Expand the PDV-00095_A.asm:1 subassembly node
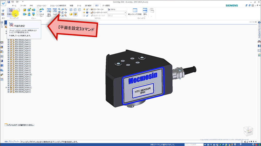Viewport: 261px width, 146px height. pyautogui.click(x=6, y=88)
